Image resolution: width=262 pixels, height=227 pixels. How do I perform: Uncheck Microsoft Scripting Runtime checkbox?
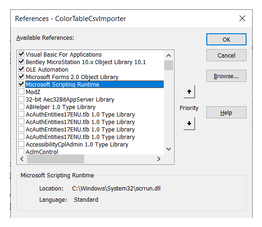(21, 84)
